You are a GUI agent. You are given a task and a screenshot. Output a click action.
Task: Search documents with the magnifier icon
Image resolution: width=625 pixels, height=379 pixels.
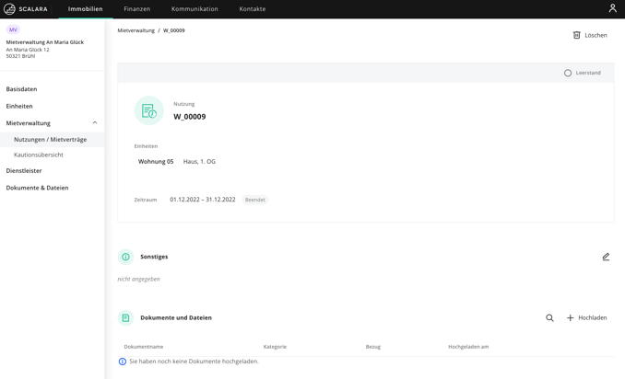[x=549, y=317]
